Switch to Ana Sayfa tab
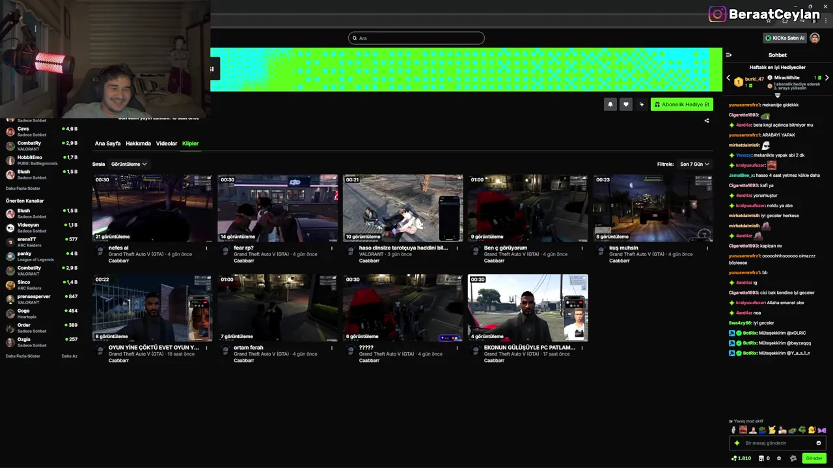Viewport: 833px width, 468px height. tap(107, 144)
